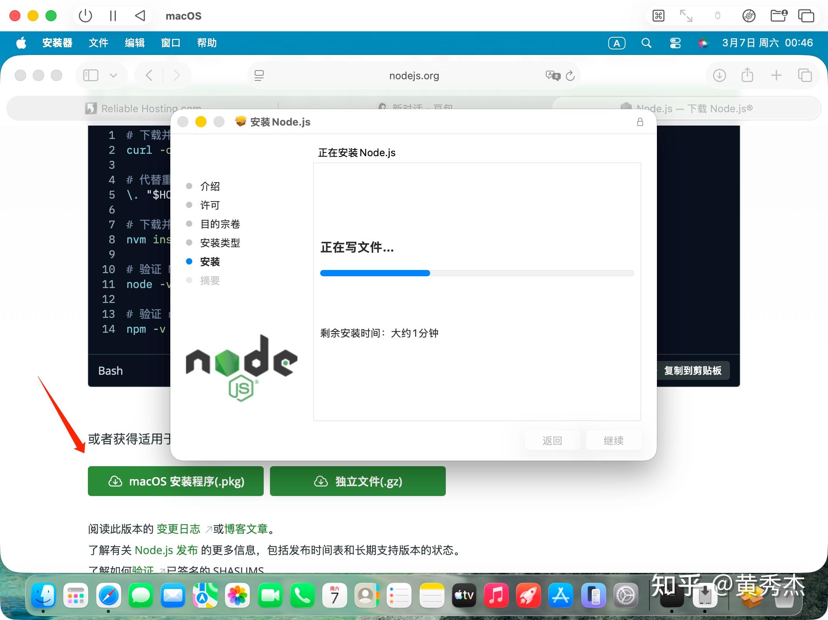The width and height of the screenshot is (828, 620).
Task: Open the 窗口 menu in menu bar
Action: [x=170, y=43]
